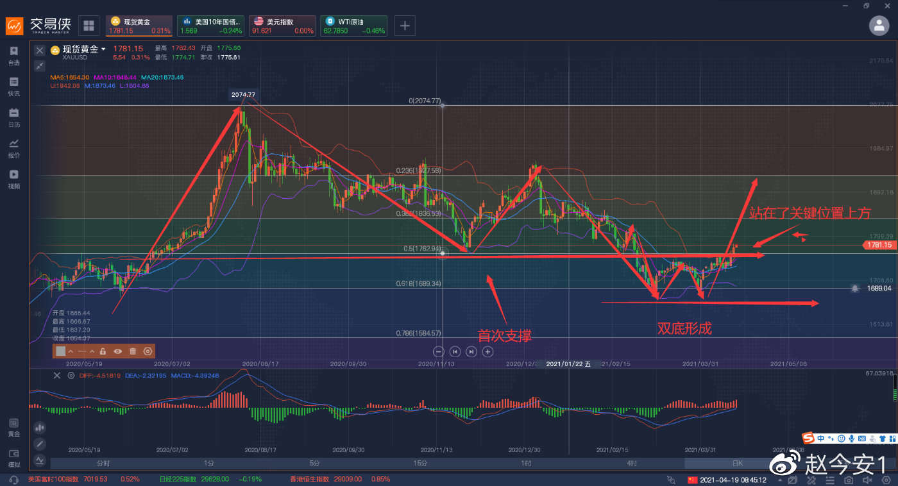Open the 自选 watchlist sidebar item
Image resolution: width=898 pixels, height=486 pixels.
pos(13,56)
